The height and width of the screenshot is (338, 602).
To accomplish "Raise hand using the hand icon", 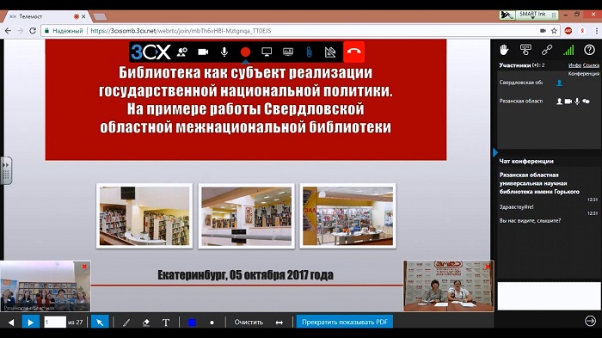I will tap(504, 50).
